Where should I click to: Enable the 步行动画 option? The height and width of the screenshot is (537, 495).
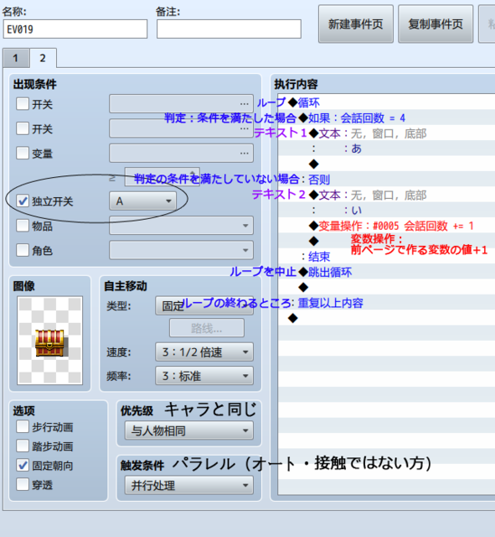(x=23, y=427)
